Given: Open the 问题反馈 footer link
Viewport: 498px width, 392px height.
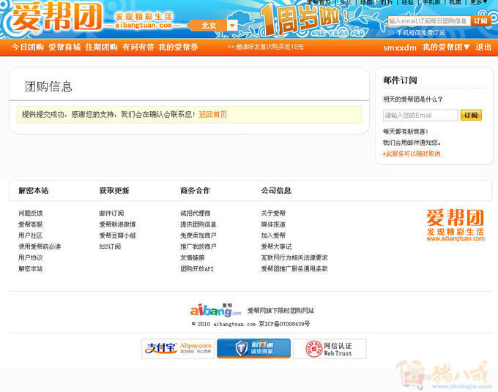Looking at the screenshot, I should [31, 213].
